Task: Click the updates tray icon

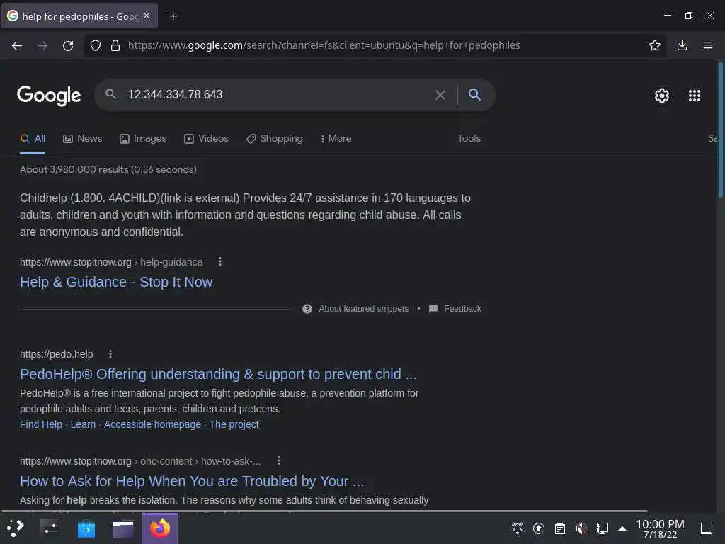Action: (x=539, y=528)
